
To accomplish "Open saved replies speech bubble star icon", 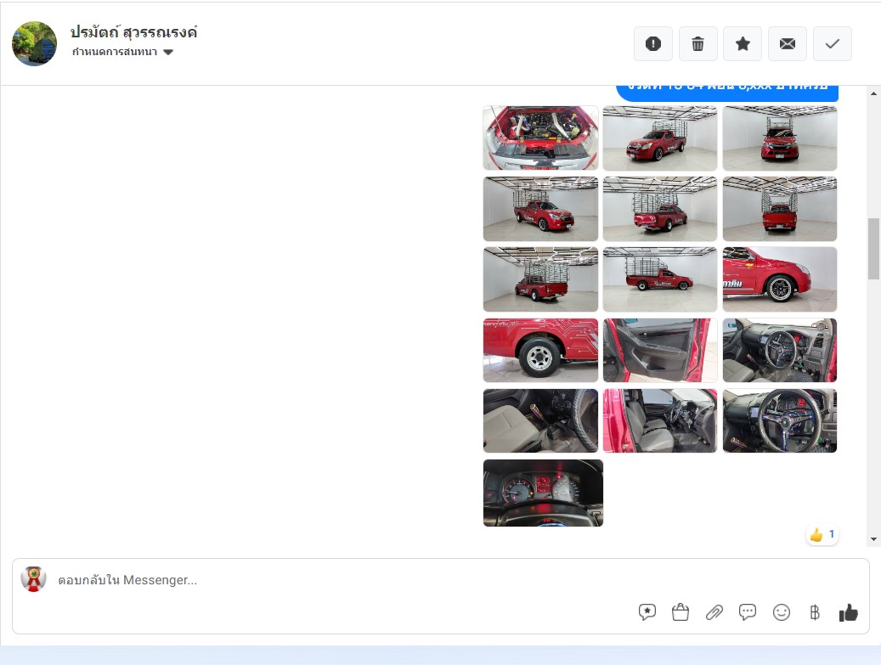I will pyautogui.click(x=647, y=612).
